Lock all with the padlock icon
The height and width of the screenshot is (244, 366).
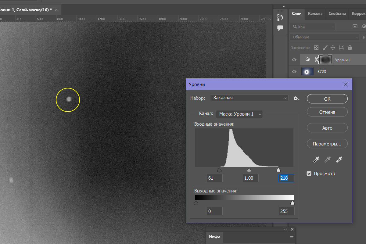[x=350, y=48]
